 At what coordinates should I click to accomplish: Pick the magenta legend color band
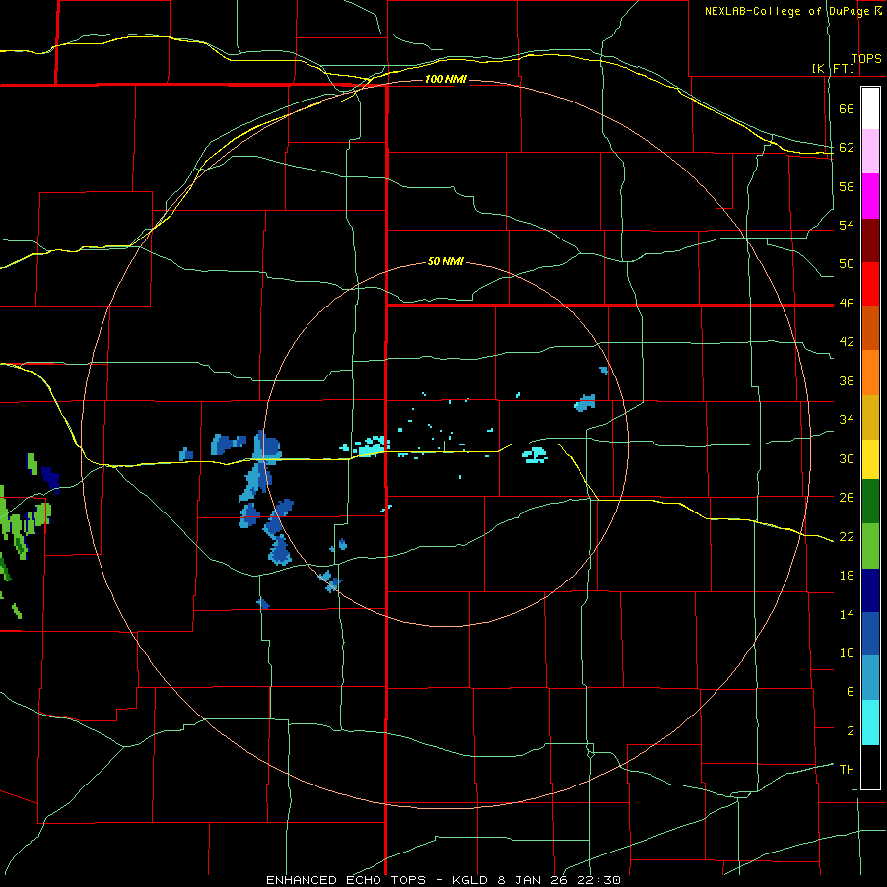(870, 196)
